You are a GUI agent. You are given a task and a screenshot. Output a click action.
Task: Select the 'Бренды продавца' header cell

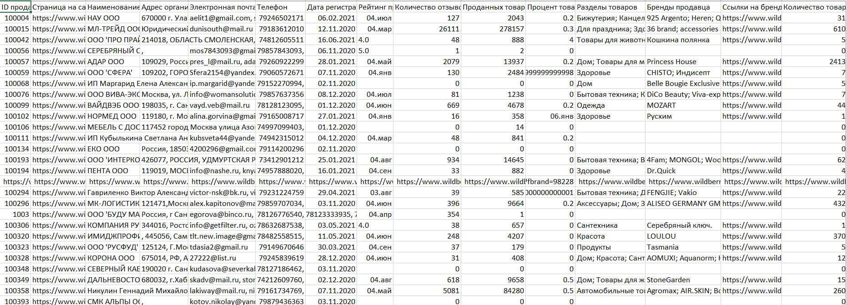(x=683, y=7)
